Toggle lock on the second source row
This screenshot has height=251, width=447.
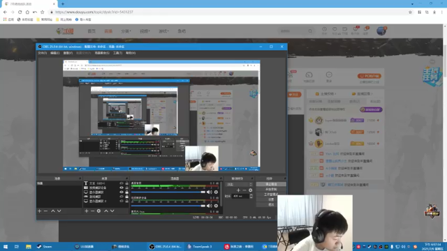pyautogui.click(x=127, y=188)
